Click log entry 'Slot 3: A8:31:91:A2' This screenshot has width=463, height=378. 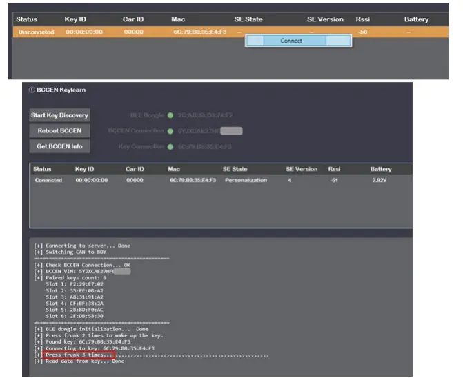tap(75, 297)
